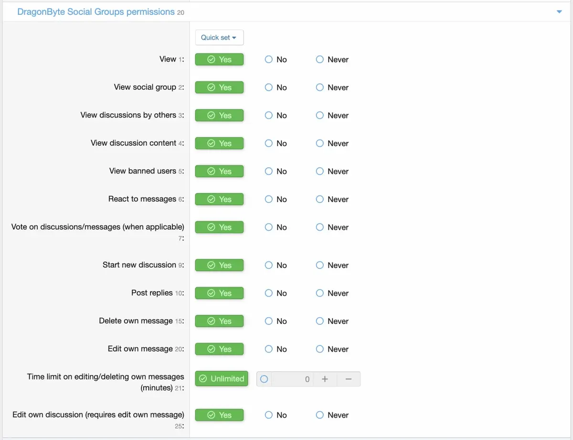Screen dimensions: 573x440
Task: Set View banned users to Never
Action: click(x=320, y=172)
